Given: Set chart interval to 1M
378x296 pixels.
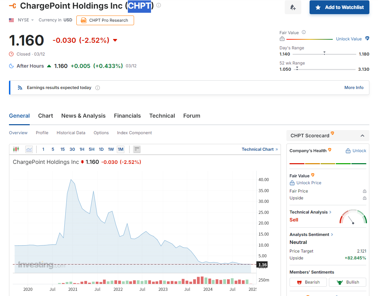Looking at the screenshot, I should tap(121, 149).
